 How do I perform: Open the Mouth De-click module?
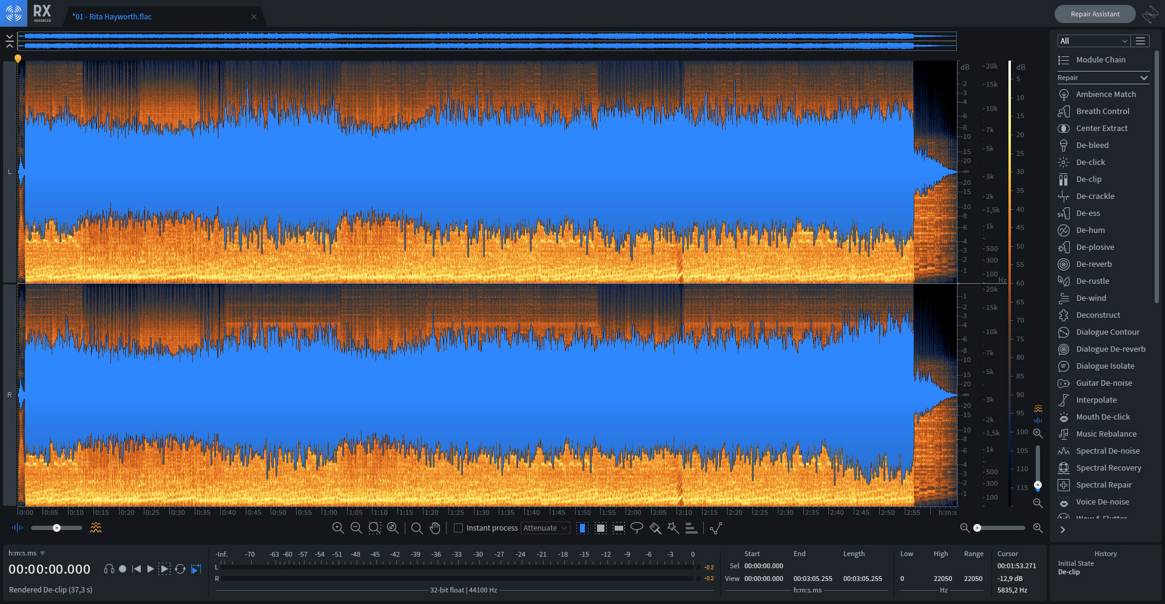[x=1103, y=417]
